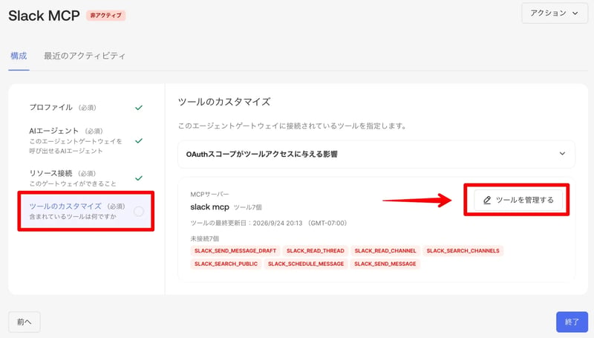Click the green checkmark next to プロファイル
594x338 pixels.
click(139, 108)
